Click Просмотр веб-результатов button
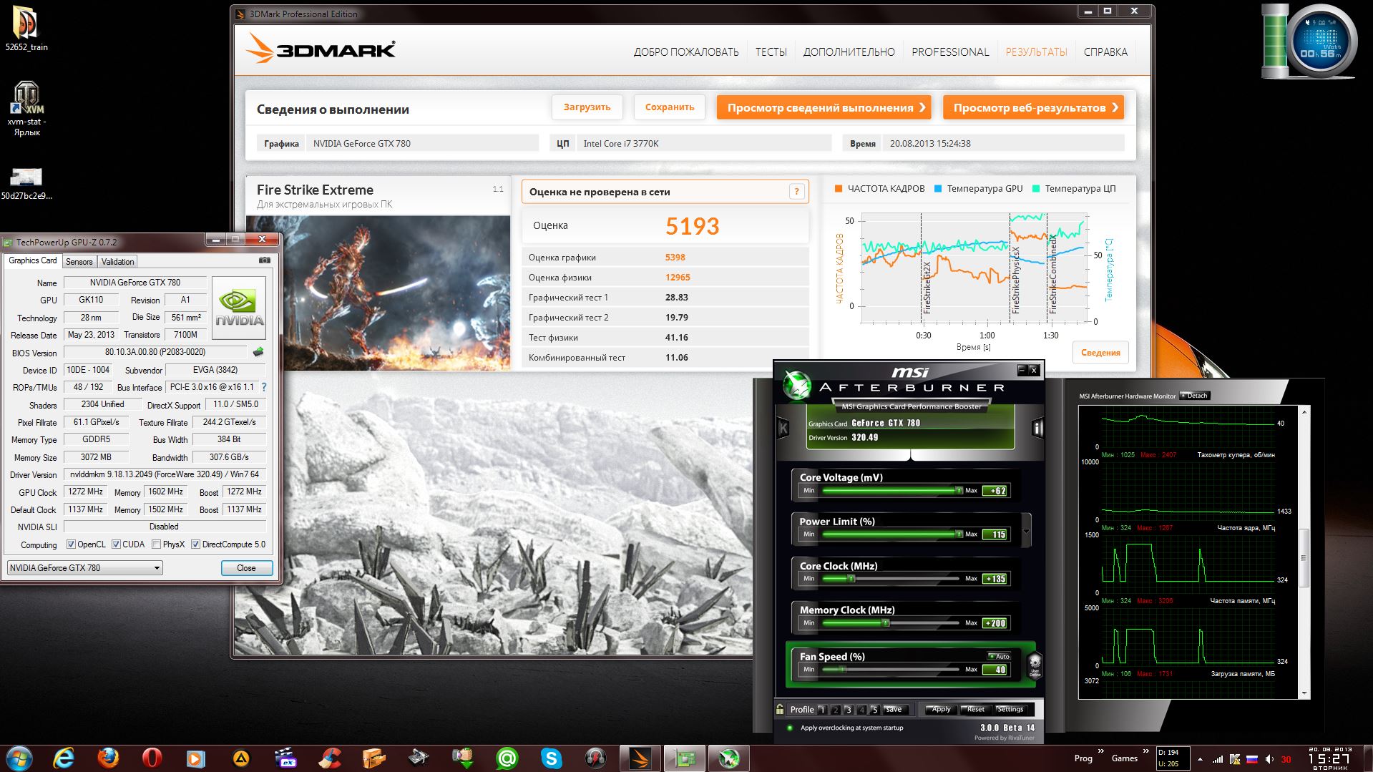The height and width of the screenshot is (772, 1373). point(1034,107)
